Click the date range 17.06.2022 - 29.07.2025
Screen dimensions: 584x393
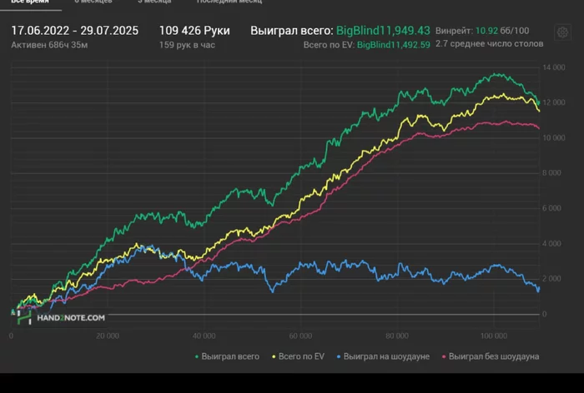[x=75, y=31]
